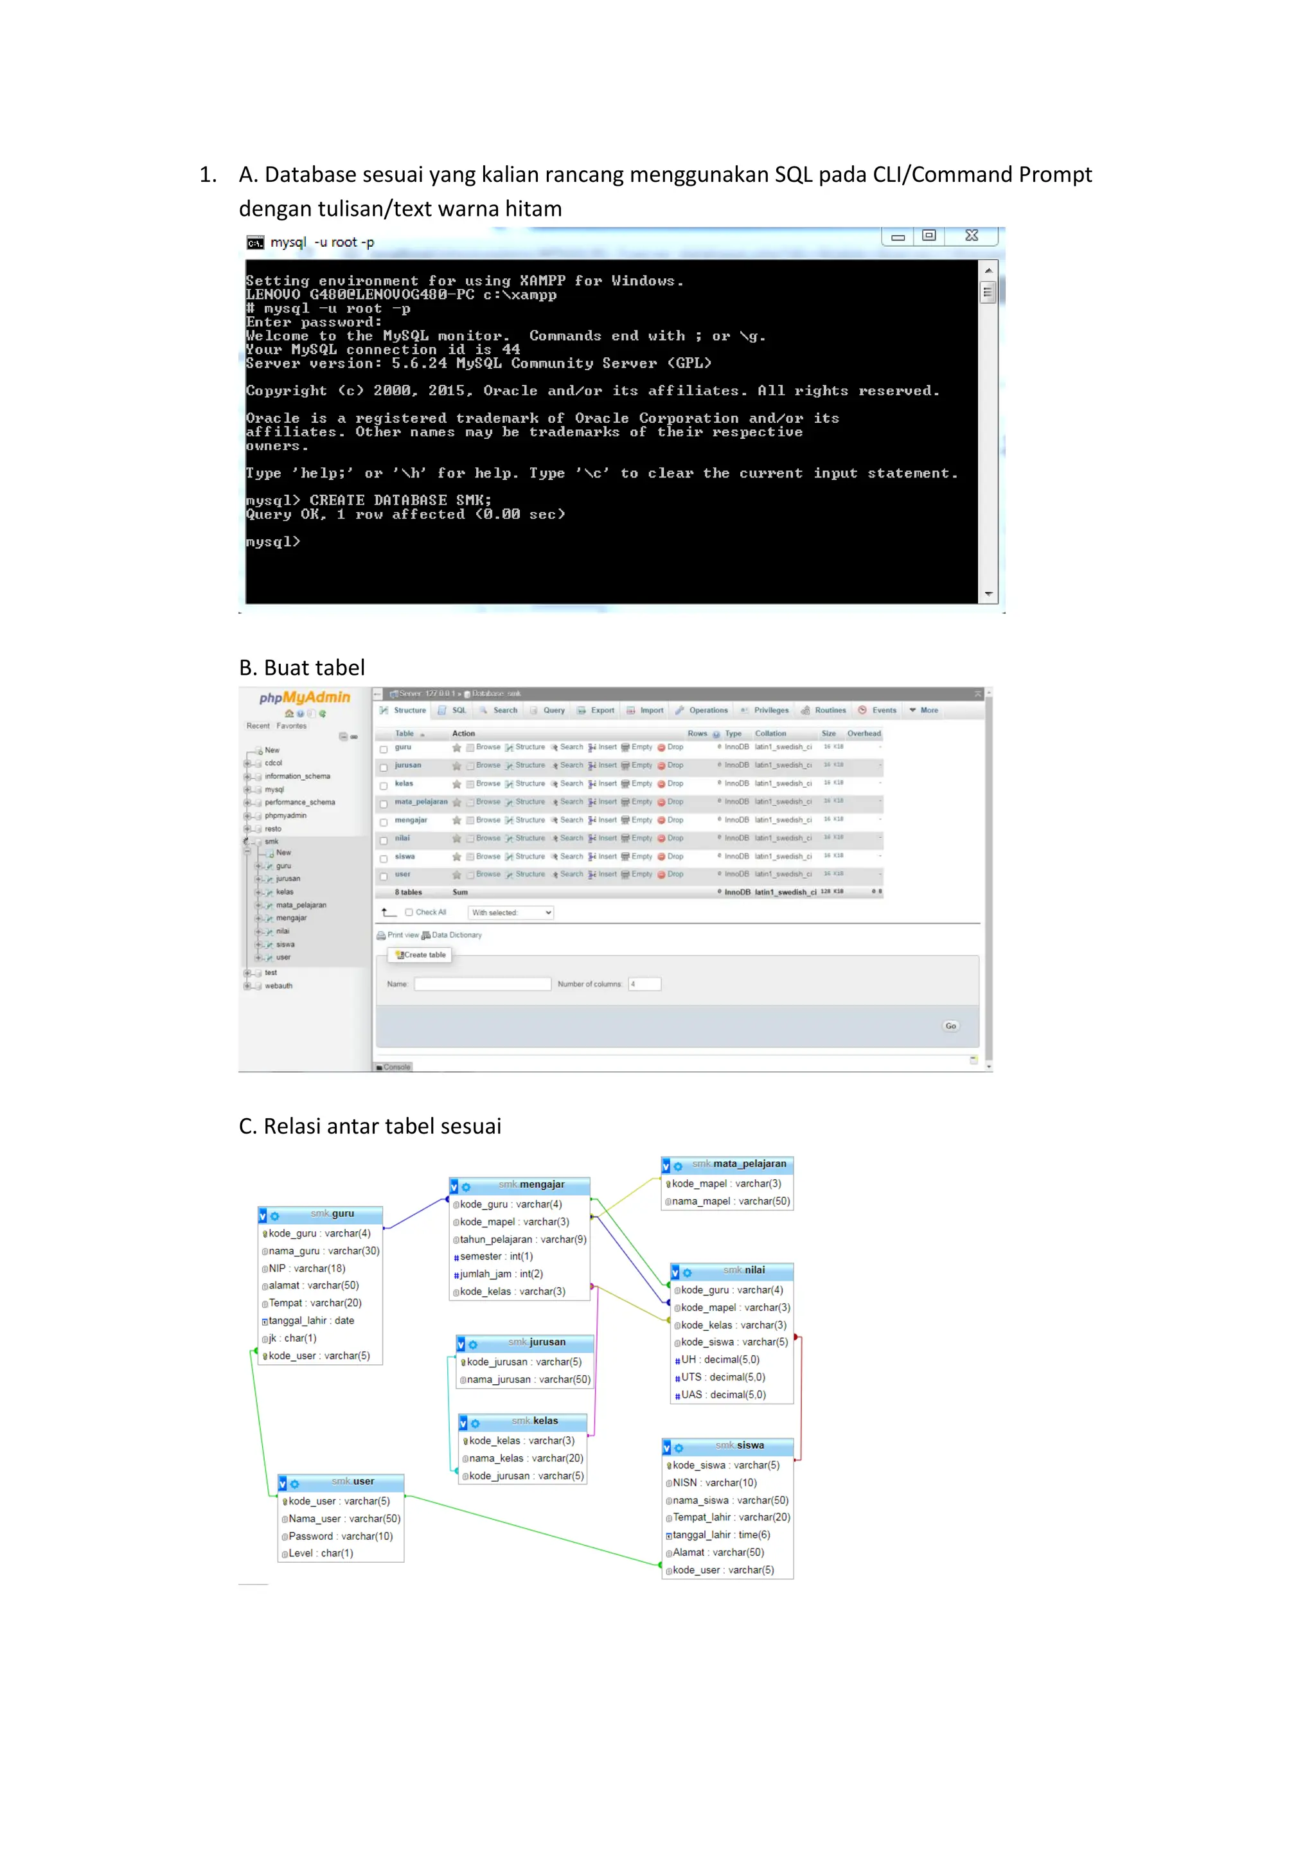
Task: Open the Data Dictionary link
Action: coord(456,936)
